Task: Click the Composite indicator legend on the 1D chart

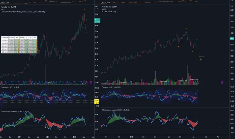Action: (111, 87)
